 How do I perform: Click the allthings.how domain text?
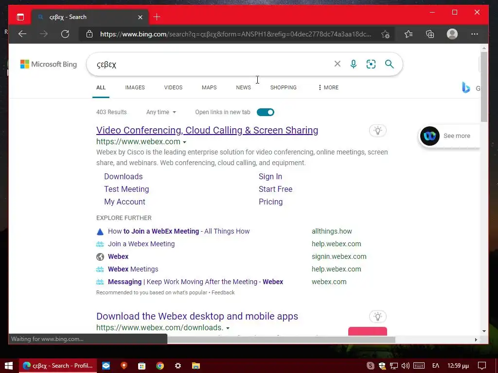click(x=332, y=231)
